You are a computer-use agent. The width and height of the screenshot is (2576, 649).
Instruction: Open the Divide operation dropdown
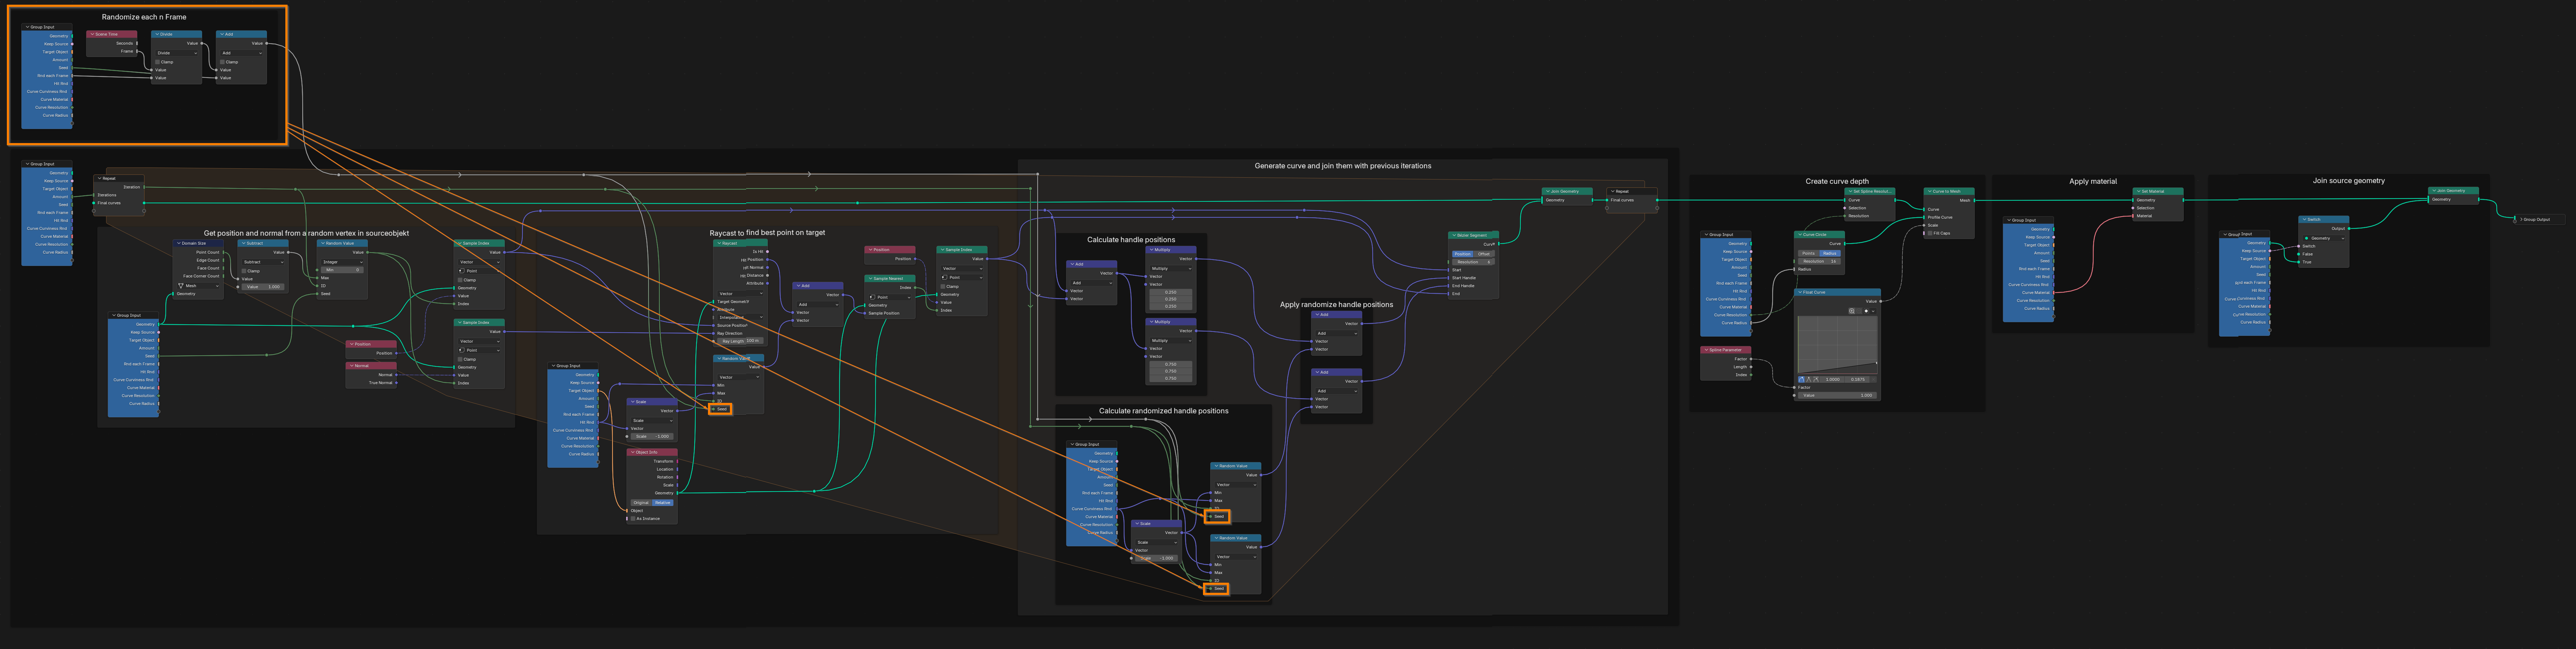click(177, 53)
